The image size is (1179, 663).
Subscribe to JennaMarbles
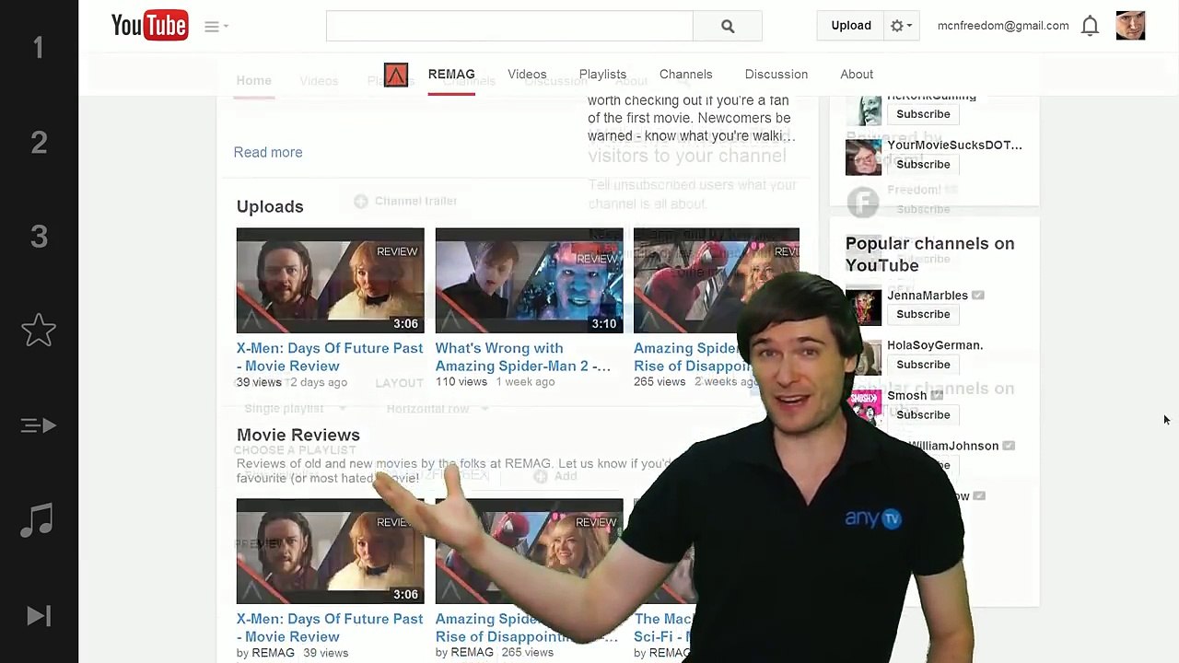click(923, 314)
